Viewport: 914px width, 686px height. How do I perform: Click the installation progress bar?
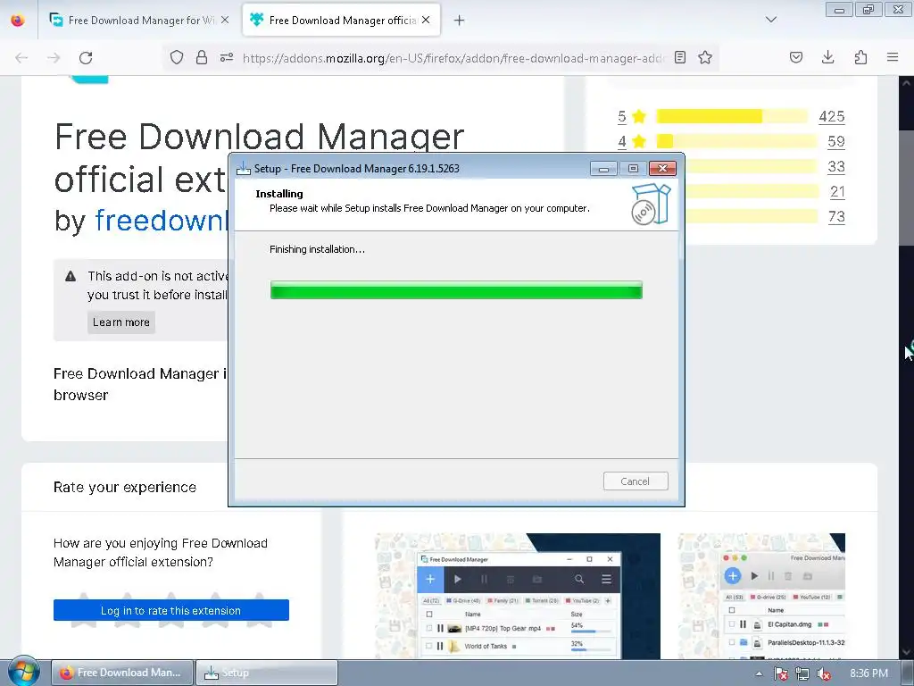click(456, 290)
